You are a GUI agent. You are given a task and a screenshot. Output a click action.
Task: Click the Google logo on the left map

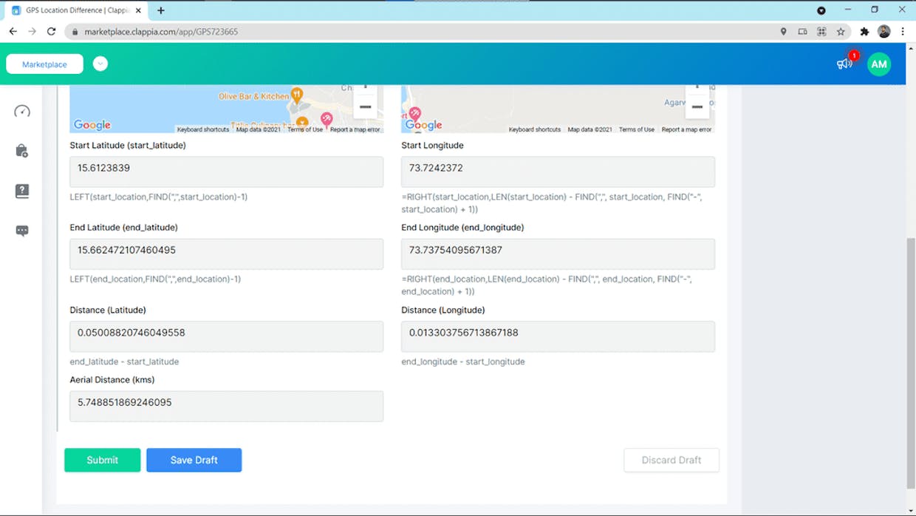pyautogui.click(x=92, y=125)
